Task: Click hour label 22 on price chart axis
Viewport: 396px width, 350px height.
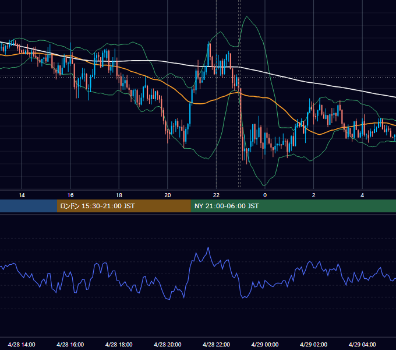Action: tap(216, 195)
